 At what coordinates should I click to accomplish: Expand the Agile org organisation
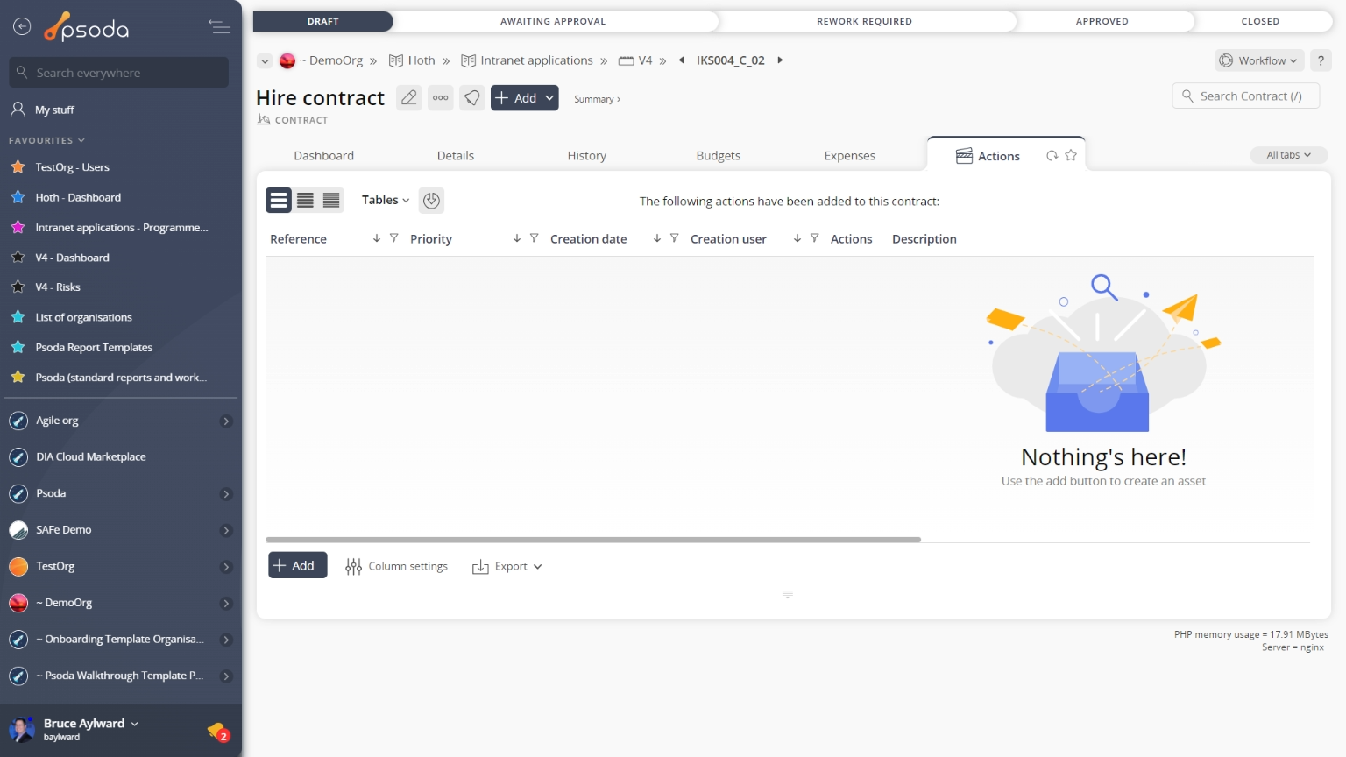pyautogui.click(x=226, y=421)
